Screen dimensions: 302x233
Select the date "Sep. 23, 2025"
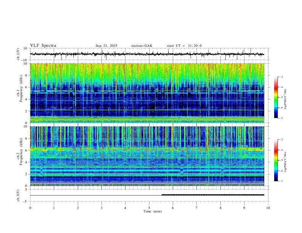pyautogui.click(x=106, y=46)
